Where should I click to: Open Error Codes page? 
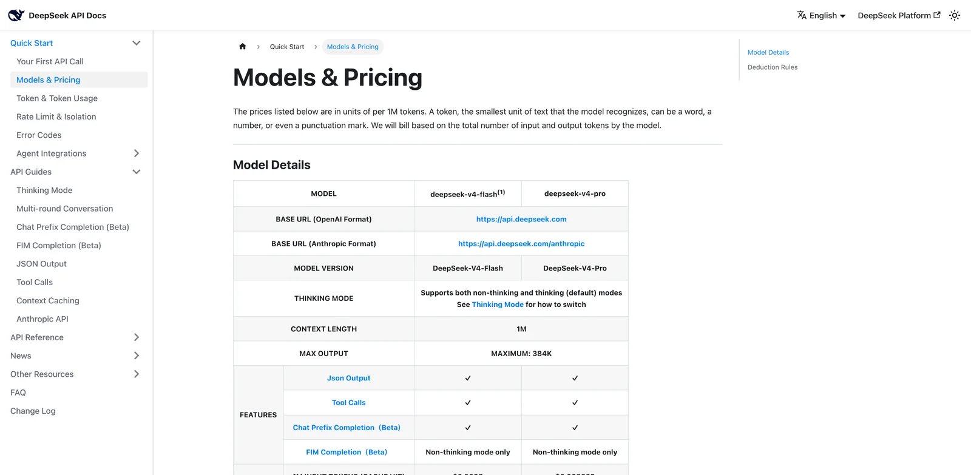39,135
